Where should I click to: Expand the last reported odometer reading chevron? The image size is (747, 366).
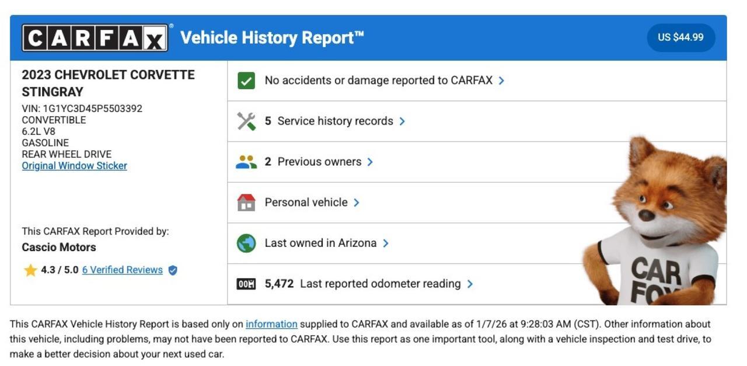(470, 284)
